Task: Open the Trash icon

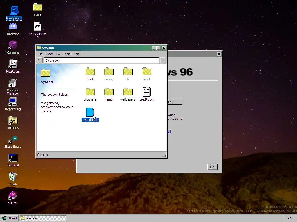Action: 13,179
